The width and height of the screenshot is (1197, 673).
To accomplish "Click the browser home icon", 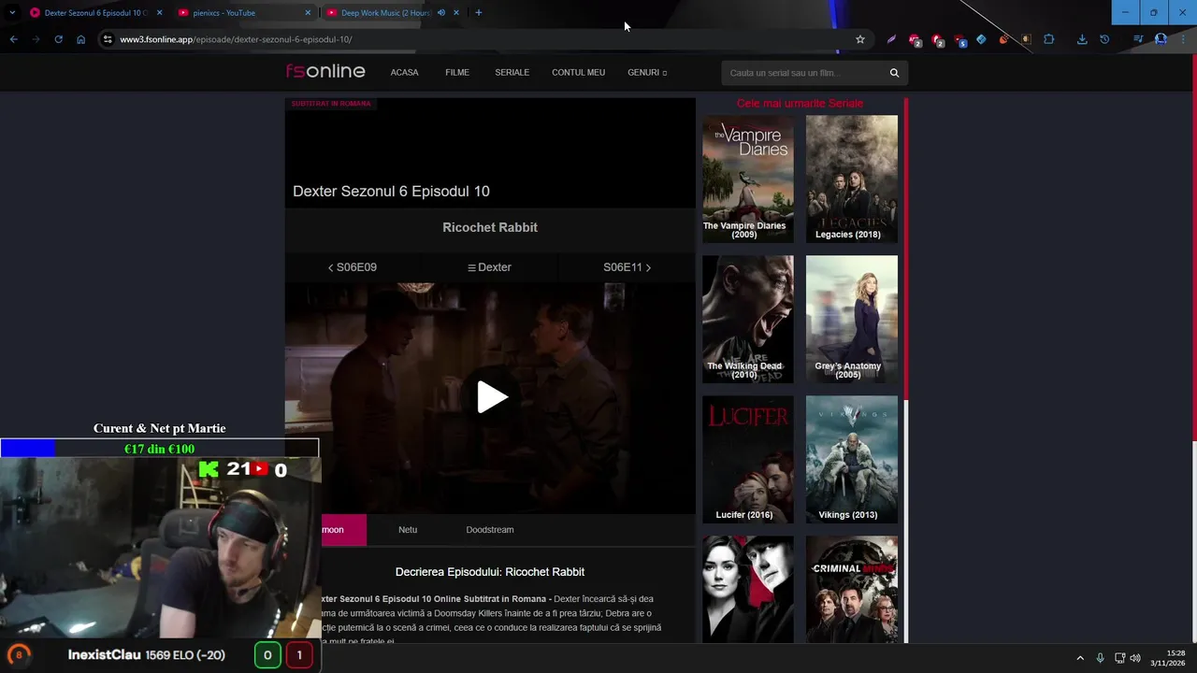I will click(x=80, y=39).
